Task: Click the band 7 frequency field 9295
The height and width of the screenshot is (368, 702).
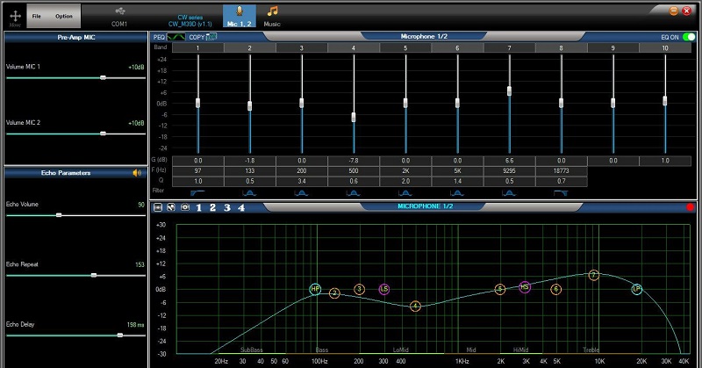Action: click(509, 170)
